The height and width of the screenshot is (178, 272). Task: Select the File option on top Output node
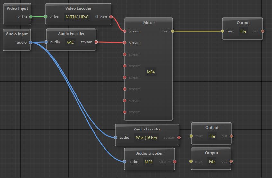pyautogui.click(x=243, y=31)
